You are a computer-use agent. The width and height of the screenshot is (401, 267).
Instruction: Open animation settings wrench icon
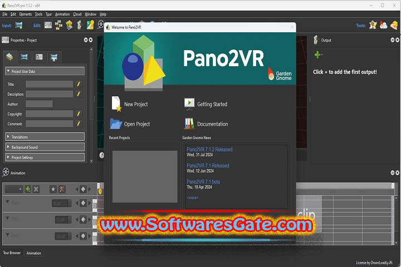62,189
